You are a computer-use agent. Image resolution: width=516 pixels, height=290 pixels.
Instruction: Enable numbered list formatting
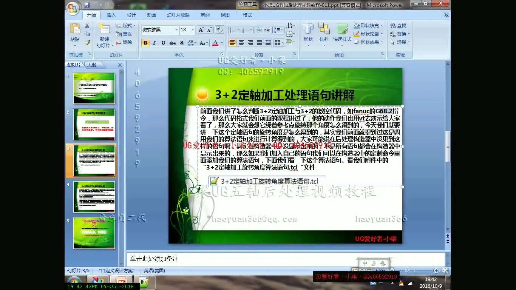coord(245,29)
